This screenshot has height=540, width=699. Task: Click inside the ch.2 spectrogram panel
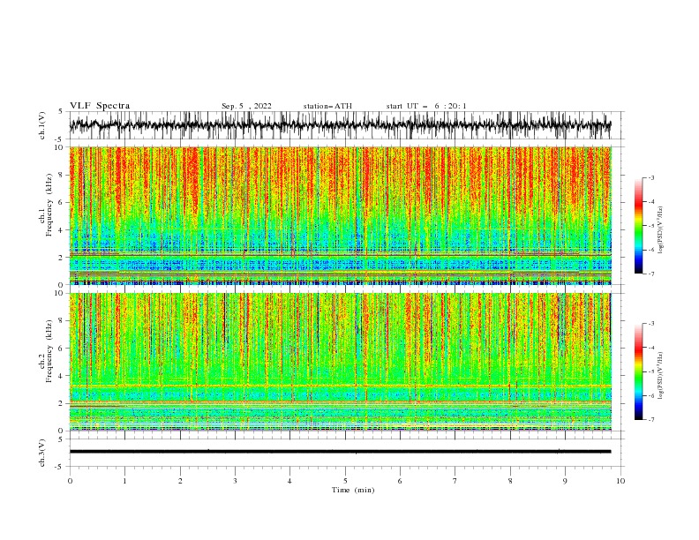click(x=340, y=362)
